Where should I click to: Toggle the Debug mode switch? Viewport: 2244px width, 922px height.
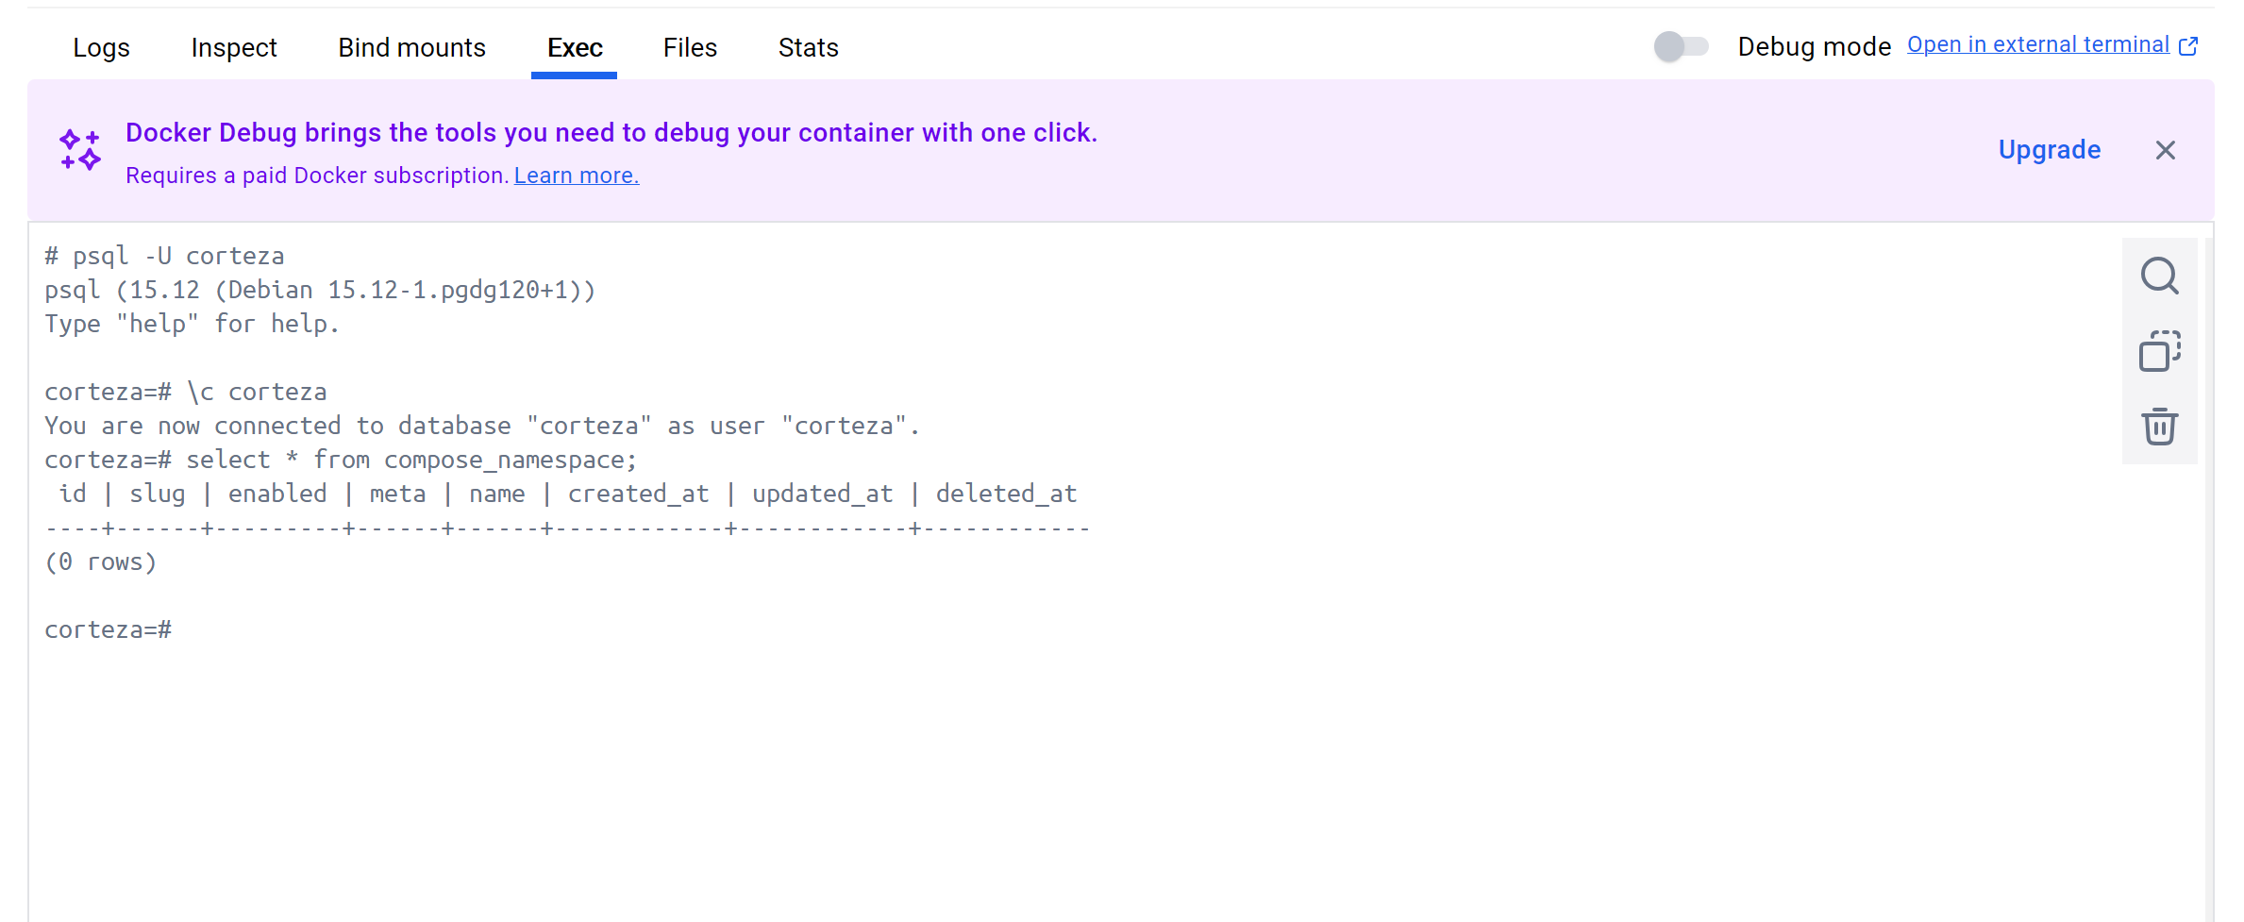click(x=1682, y=46)
